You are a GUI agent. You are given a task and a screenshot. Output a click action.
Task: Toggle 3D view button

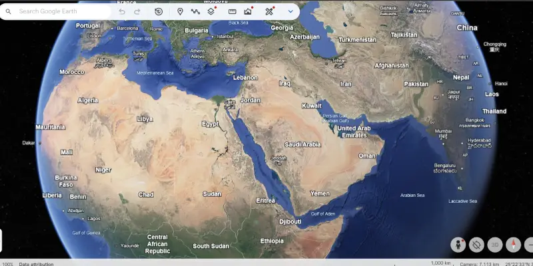494,245
